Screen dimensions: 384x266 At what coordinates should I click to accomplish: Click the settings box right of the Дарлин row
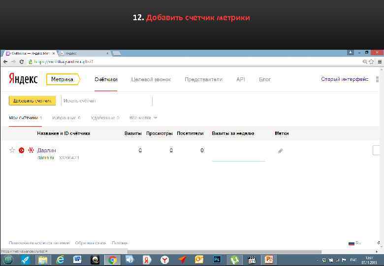pos(377,150)
